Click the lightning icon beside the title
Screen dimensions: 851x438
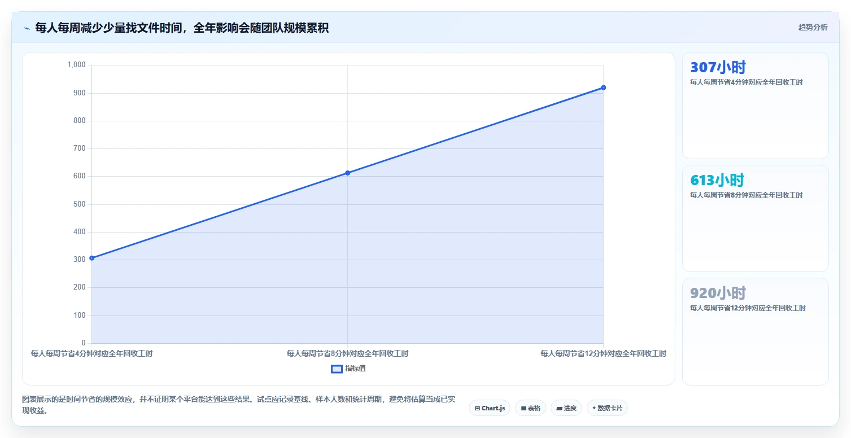[x=27, y=28]
